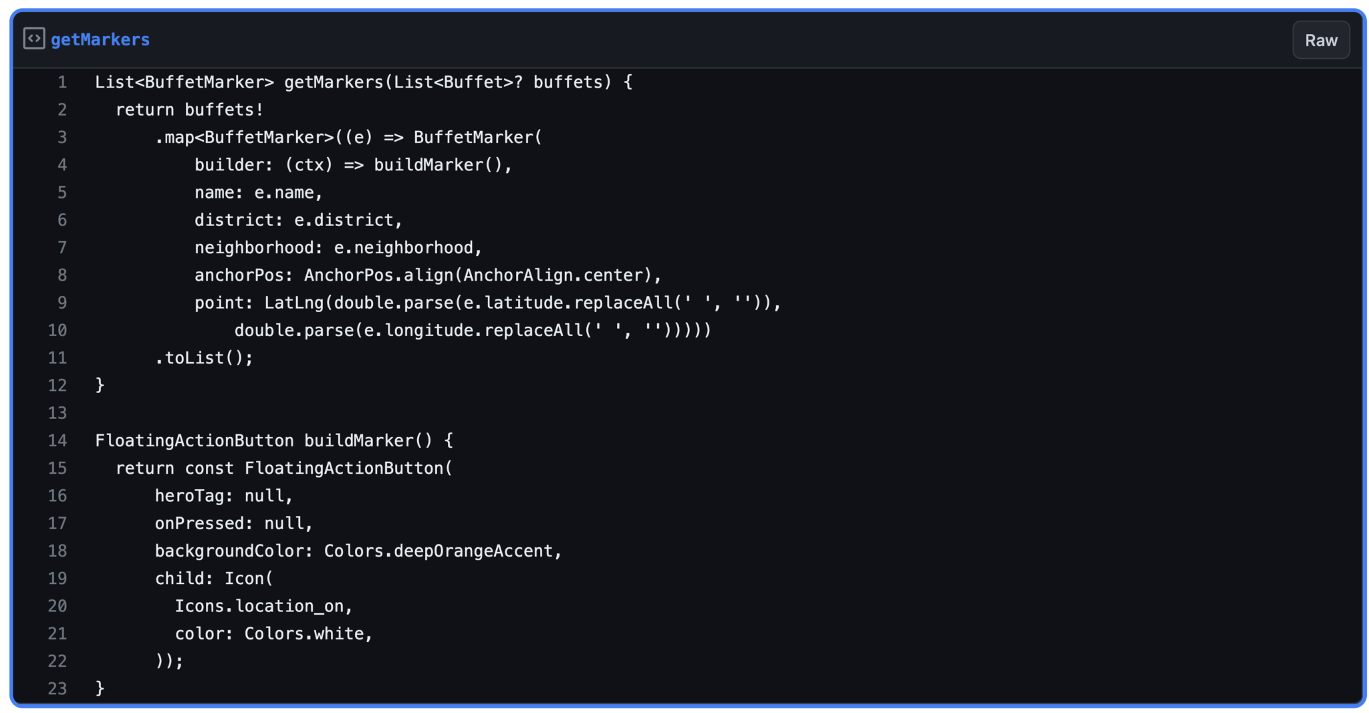The width and height of the screenshot is (1369, 713).
Task: Click the code file icon beside getMarkers
Action: (34, 39)
